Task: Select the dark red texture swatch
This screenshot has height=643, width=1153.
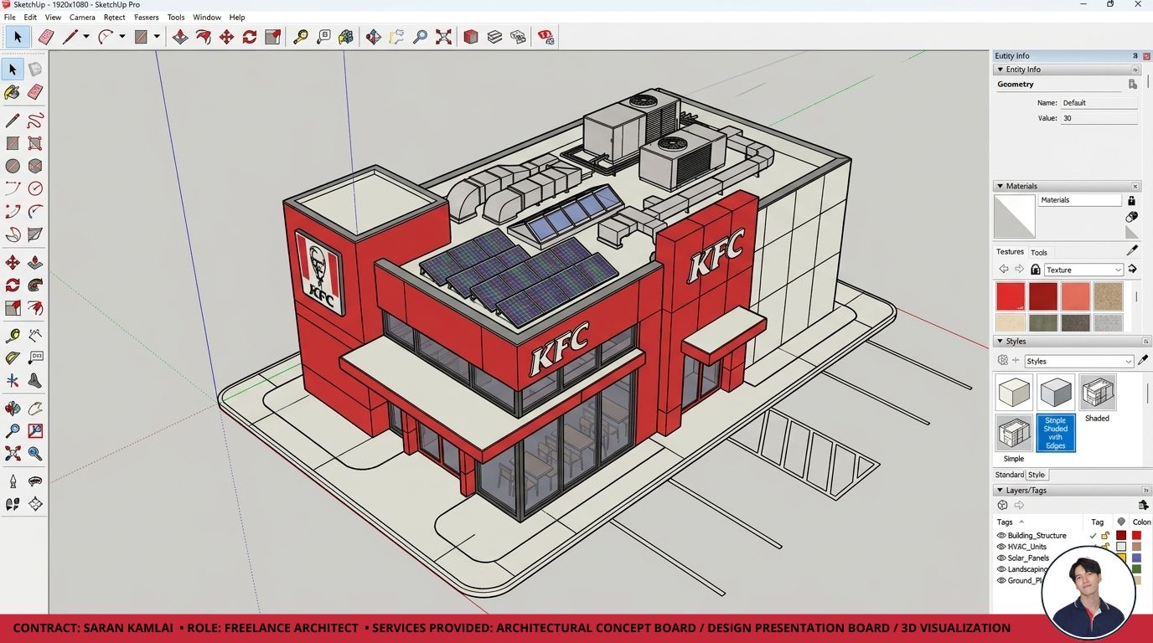Action: pos(1043,296)
